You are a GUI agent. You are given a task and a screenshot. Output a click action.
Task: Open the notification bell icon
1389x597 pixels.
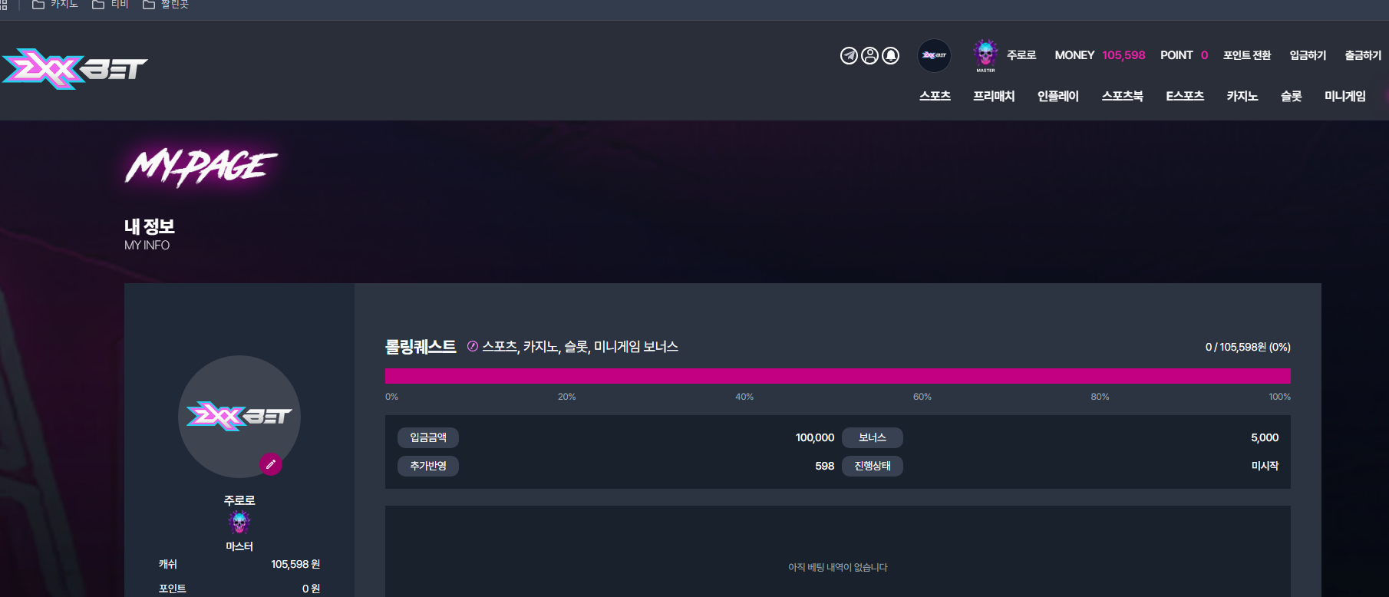click(x=890, y=55)
